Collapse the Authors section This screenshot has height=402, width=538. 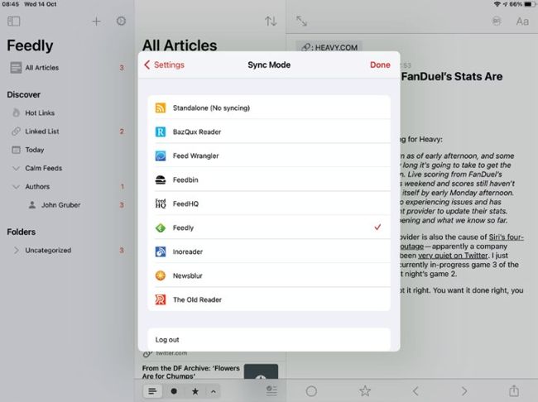point(17,187)
